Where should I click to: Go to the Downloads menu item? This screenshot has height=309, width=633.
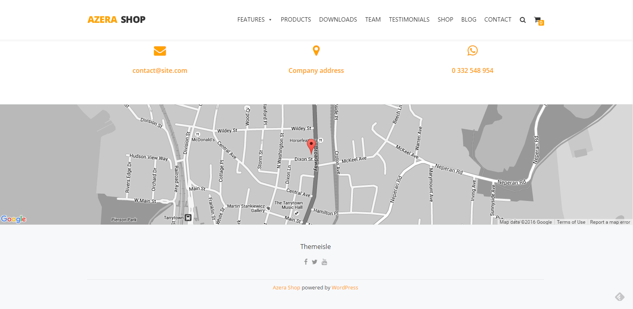pos(338,20)
